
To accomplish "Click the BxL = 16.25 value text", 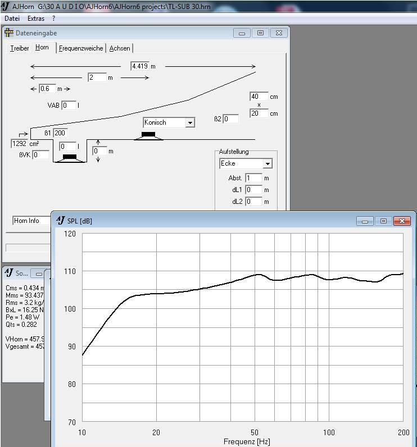I will (25, 309).
